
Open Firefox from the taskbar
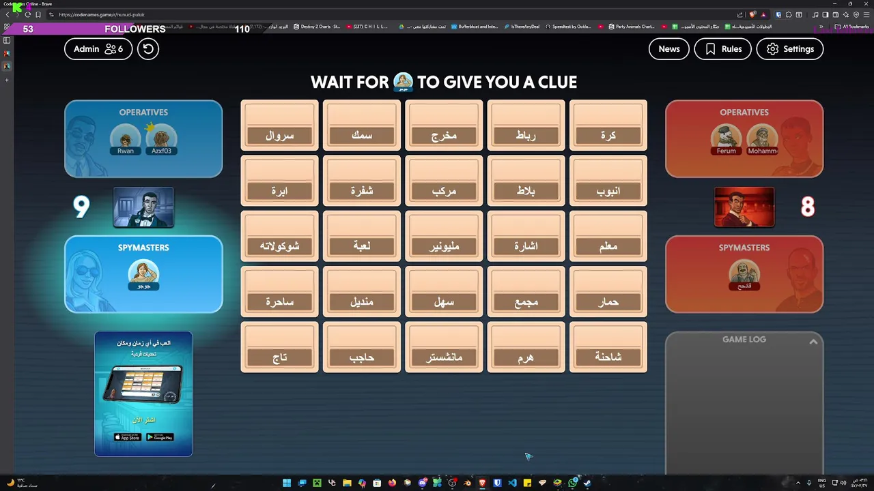(392, 483)
